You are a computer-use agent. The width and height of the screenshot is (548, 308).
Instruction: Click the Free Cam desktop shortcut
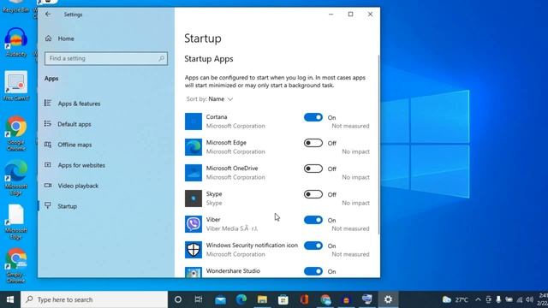click(15, 86)
